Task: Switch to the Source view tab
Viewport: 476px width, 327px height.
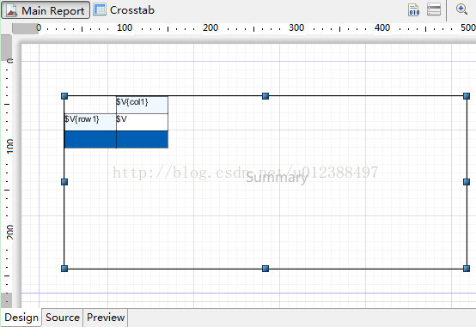Action: click(63, 318)
